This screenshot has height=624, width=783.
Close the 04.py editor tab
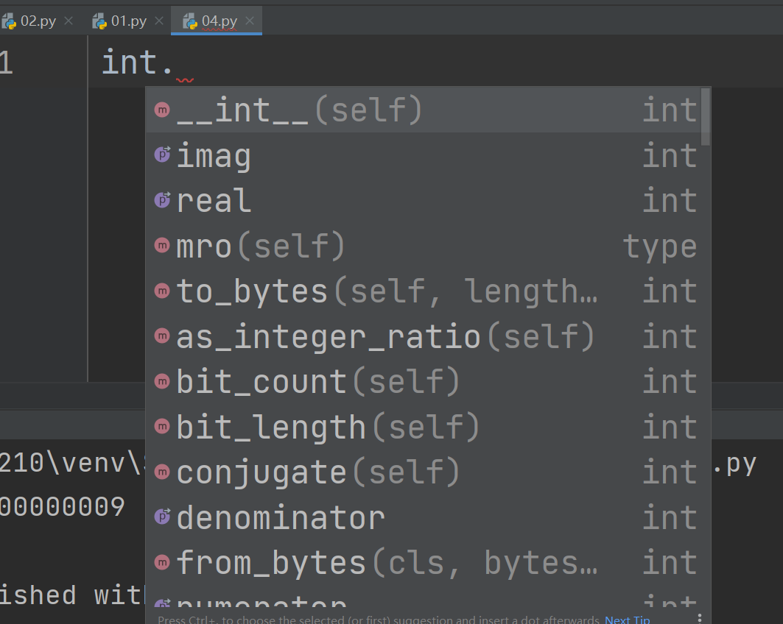point(250,21)
